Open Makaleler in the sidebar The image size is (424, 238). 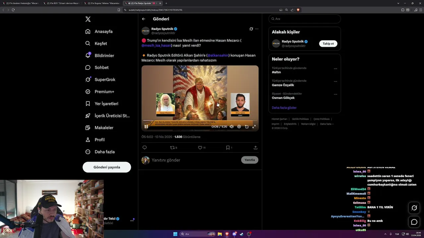click(x=99, y=128)
